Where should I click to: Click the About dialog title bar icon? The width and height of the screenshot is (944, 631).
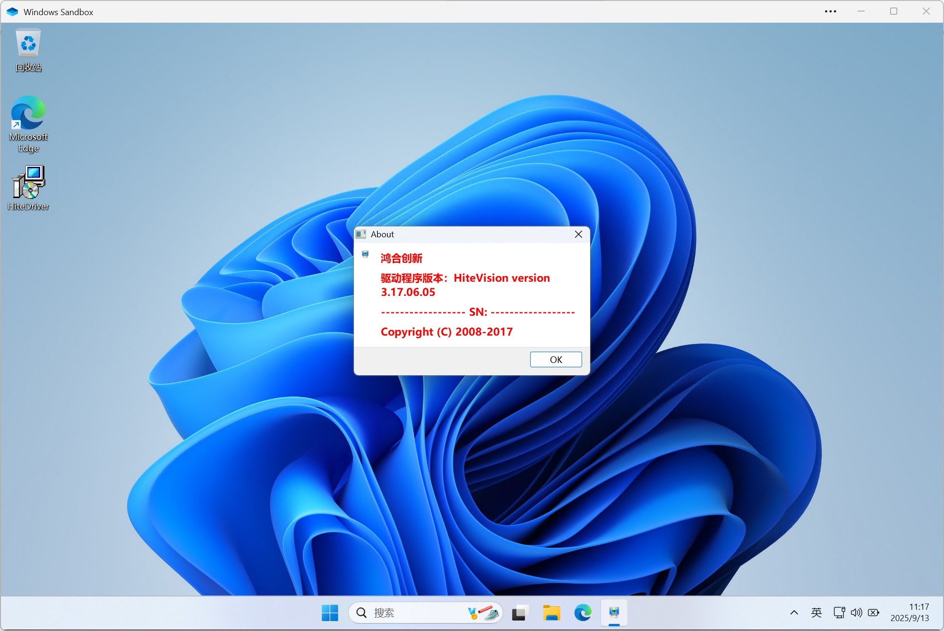[x=361, y=234]
